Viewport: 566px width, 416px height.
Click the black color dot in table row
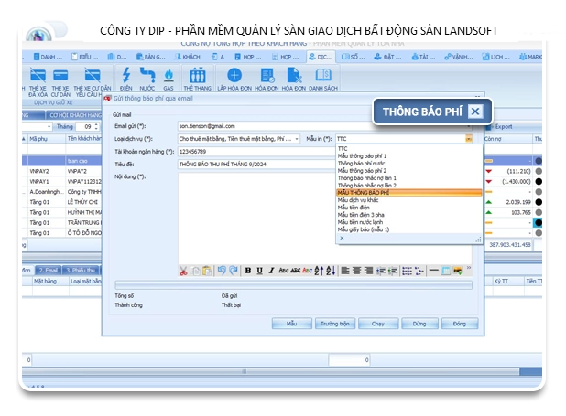click(539, 182)
